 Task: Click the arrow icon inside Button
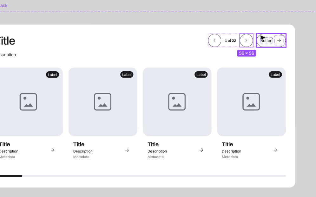tap(279, 41)
